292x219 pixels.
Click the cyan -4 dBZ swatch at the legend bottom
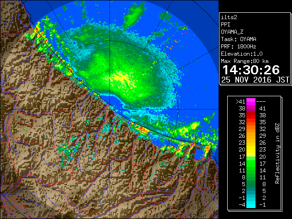[x=251, y=204]
